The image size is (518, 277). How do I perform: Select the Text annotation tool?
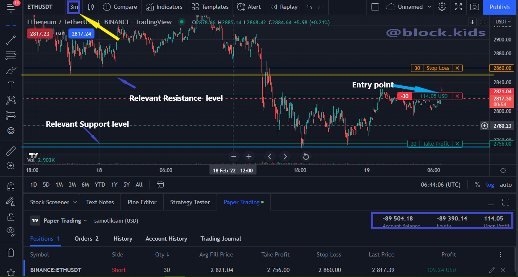(x=11, y=85)
